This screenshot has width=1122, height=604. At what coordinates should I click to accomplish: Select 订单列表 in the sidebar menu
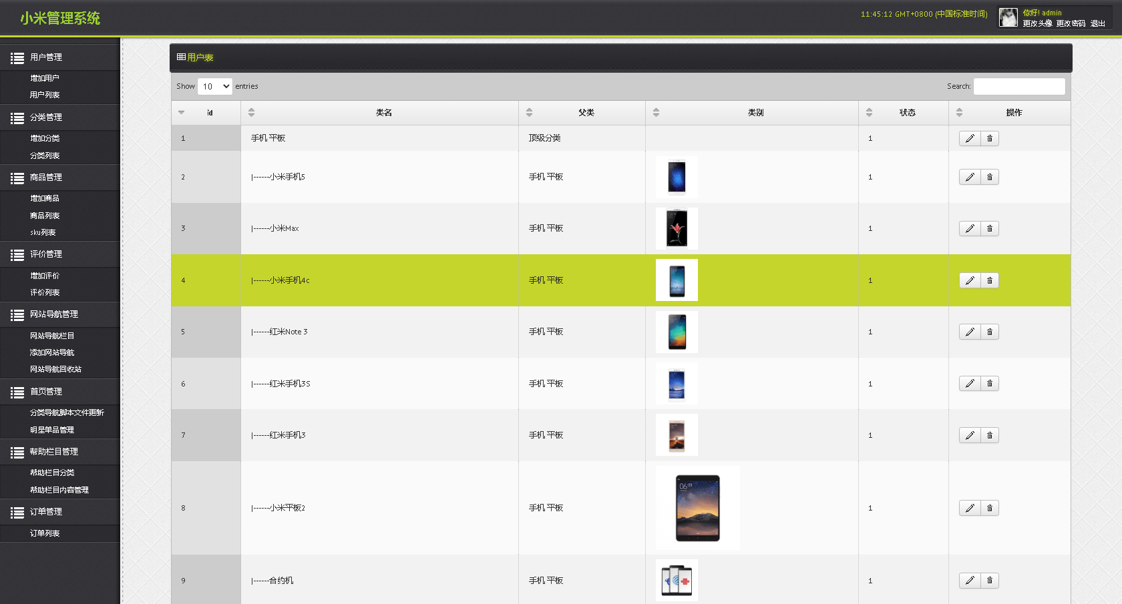pos(45,533)
